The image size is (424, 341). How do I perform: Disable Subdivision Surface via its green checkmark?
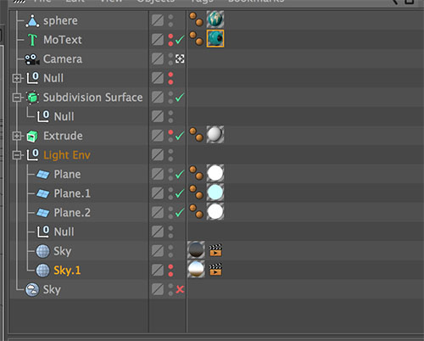tap(180, 98)
